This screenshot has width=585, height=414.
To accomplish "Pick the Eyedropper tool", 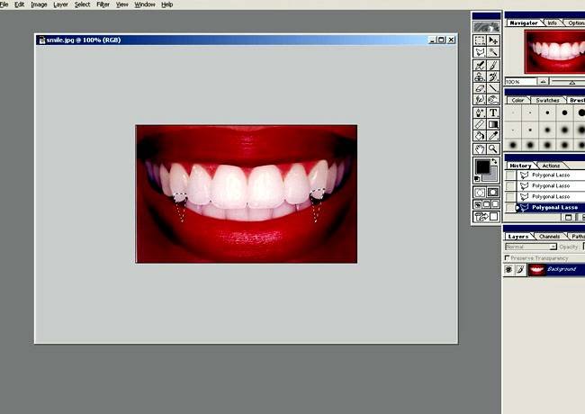I will coord(493,136).
